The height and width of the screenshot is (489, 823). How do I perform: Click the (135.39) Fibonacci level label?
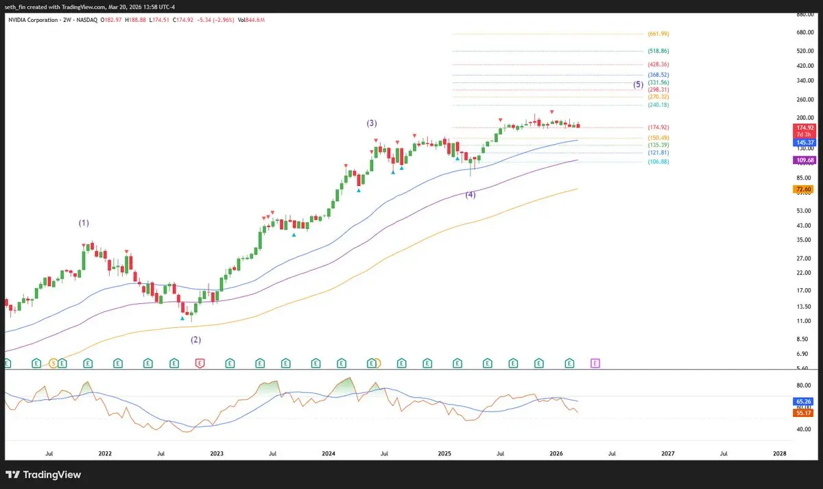(659, 145)
